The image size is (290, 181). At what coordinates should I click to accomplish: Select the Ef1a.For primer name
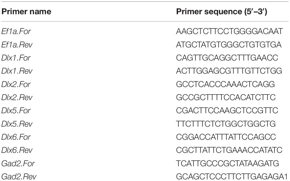(x=16, y=32)
